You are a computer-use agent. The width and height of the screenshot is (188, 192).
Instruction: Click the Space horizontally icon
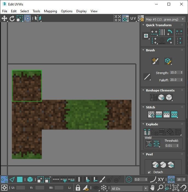tap(179, 32)
